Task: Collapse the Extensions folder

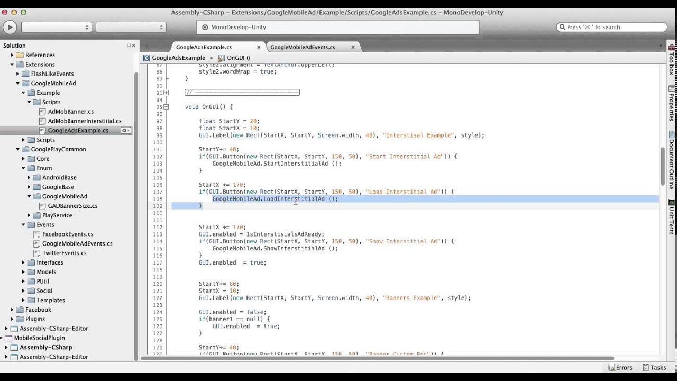Action: 12,65
